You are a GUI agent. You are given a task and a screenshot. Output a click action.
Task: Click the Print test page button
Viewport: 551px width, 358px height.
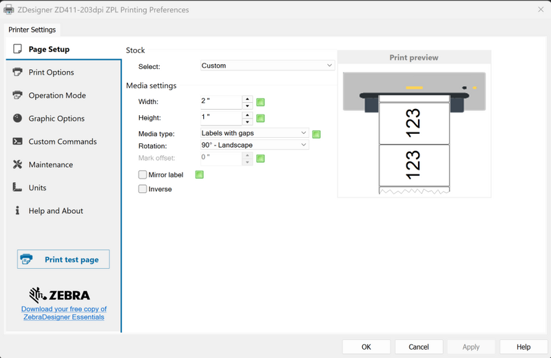pos(63,259)
